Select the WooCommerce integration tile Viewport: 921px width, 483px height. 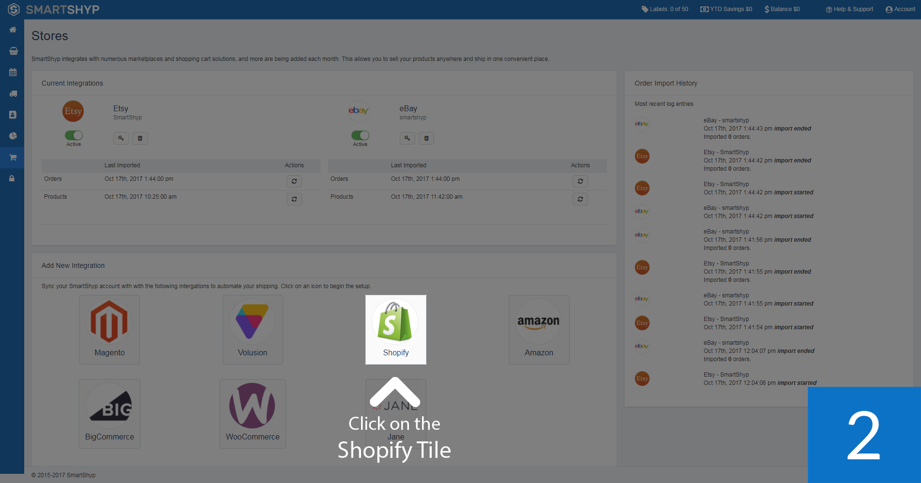click(253, 414)
